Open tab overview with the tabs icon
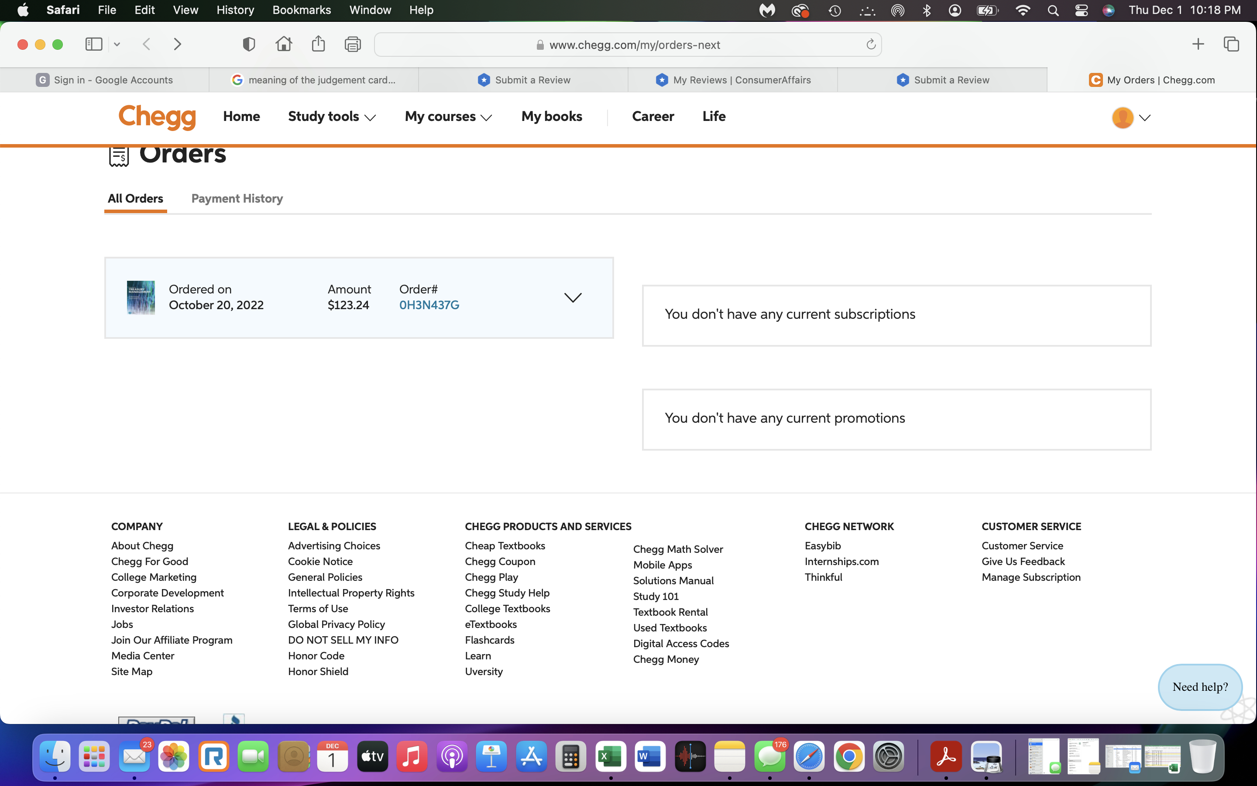Viewport: 1257px width, 786px height. click(1232, 44)
